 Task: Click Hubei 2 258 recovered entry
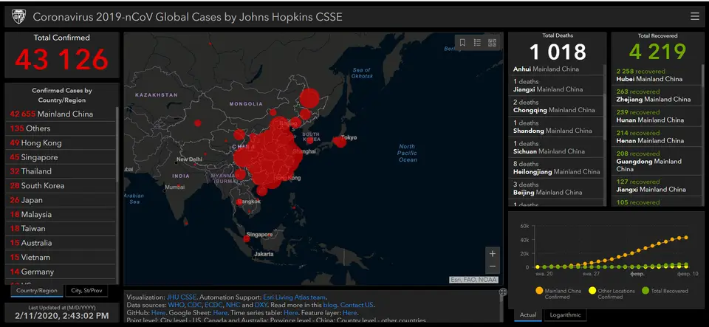pos(658,75)
